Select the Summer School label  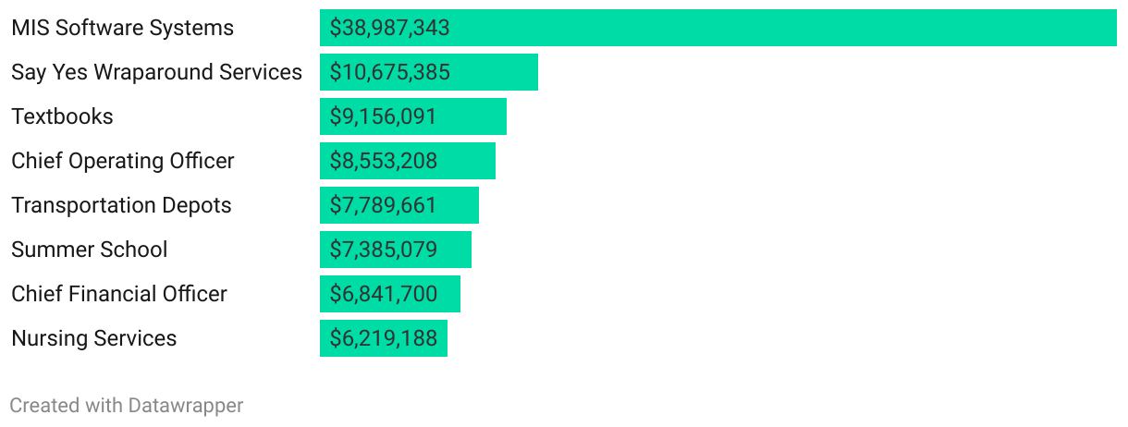click(x=89, y=250)
